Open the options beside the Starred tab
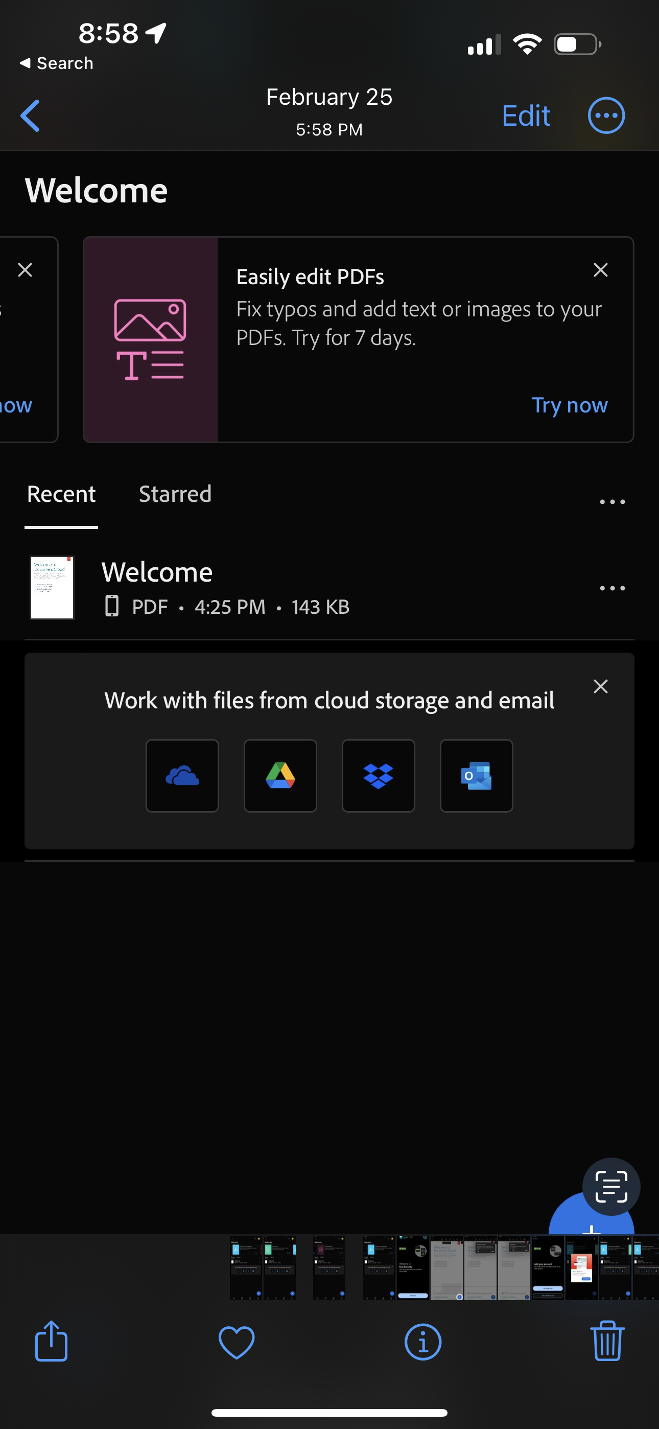 point(612,501)
